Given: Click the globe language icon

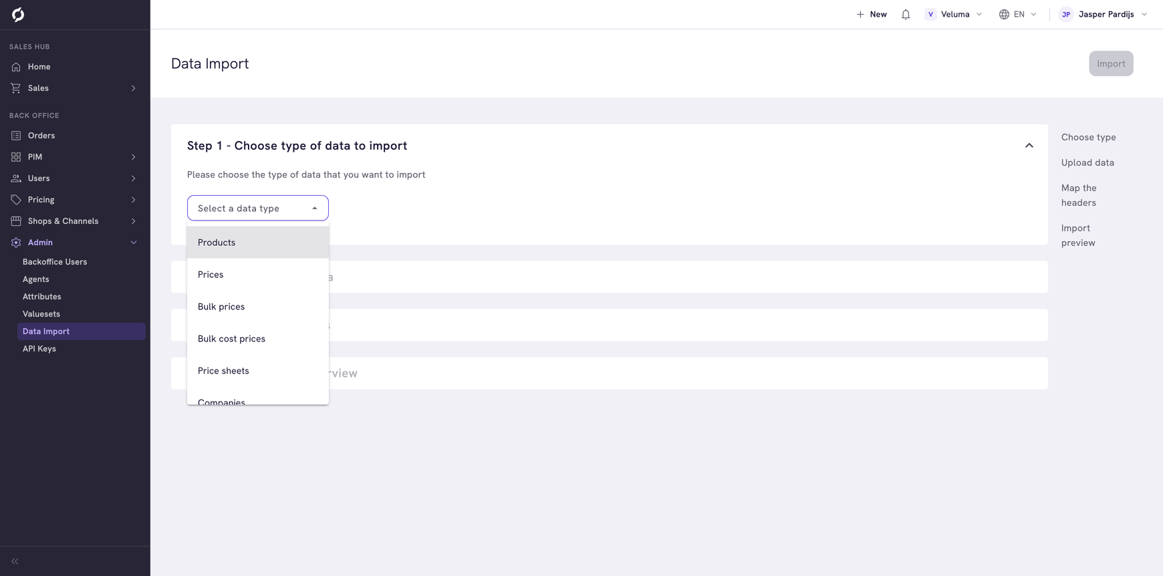Looking at the screenshot, I should [x=1004, y=14].
